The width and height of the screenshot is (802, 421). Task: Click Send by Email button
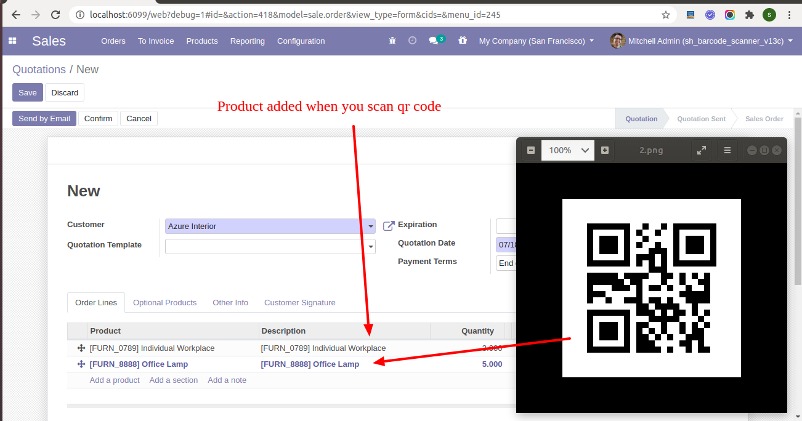point(44,118)
